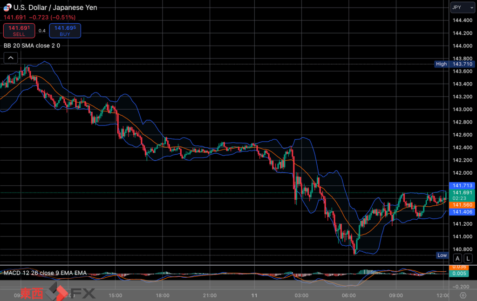Viewport: 477px width, 301px height.
Task: Collapse indicator legend with the chevron-up button
Action: pos(11,58)
